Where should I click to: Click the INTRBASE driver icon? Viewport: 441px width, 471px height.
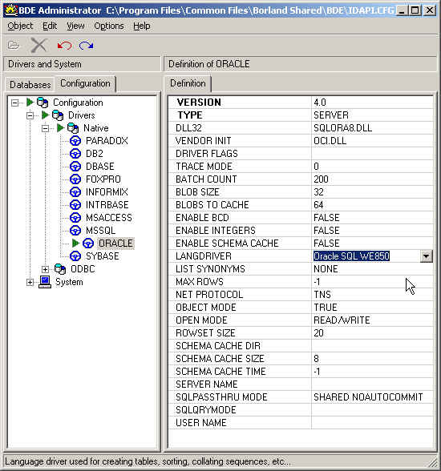point(75,205)
